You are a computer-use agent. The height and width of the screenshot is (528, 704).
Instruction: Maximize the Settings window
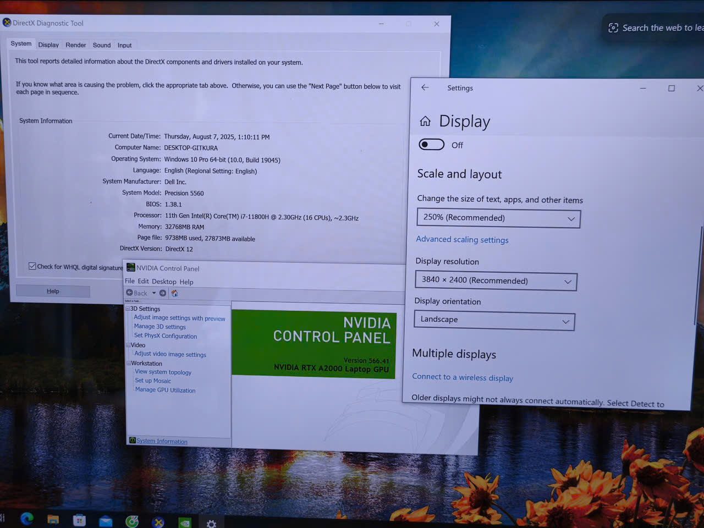point(672,88)
